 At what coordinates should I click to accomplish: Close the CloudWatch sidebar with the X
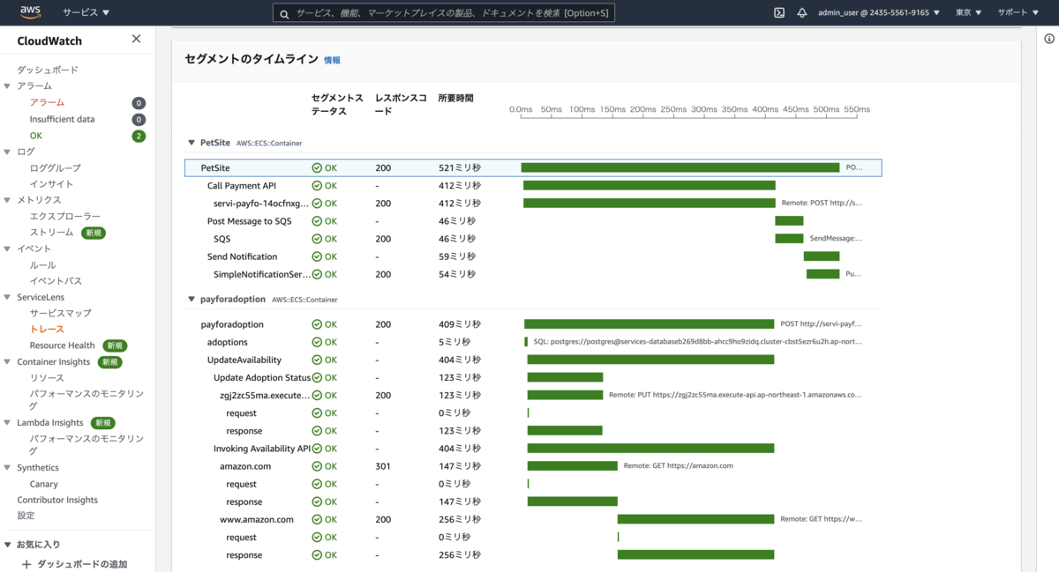[136, 39]
